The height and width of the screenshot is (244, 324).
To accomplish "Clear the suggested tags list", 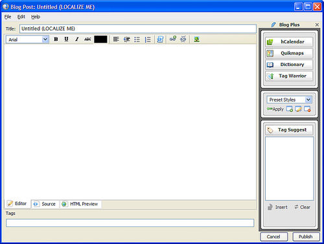I will click(x=302, y=207).
